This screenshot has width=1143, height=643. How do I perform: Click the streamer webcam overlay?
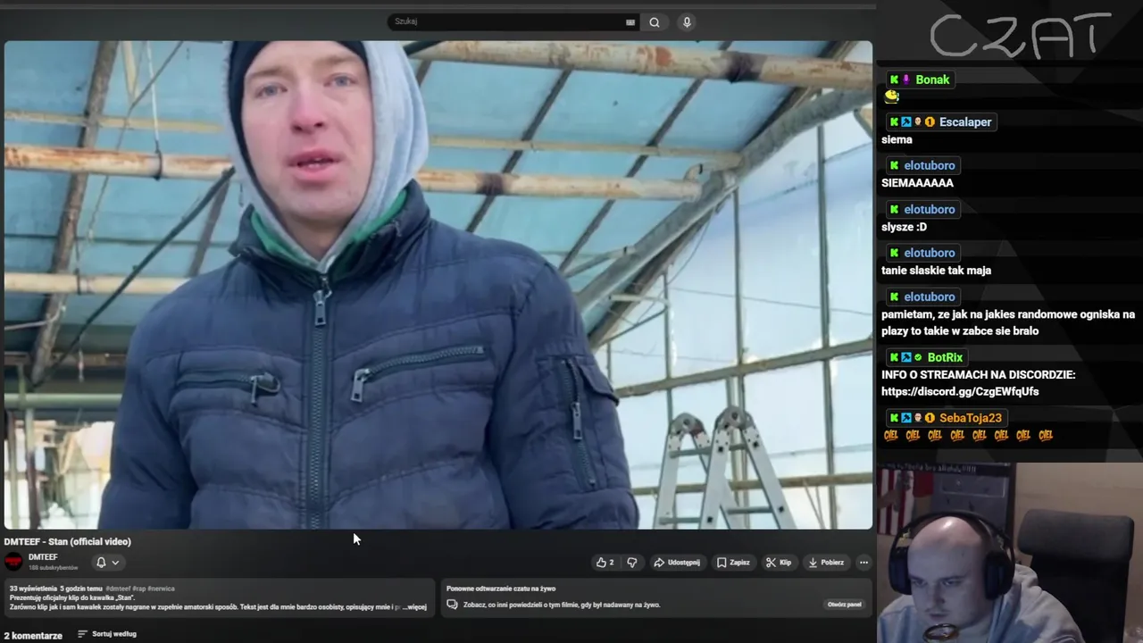click(1009, 552)
